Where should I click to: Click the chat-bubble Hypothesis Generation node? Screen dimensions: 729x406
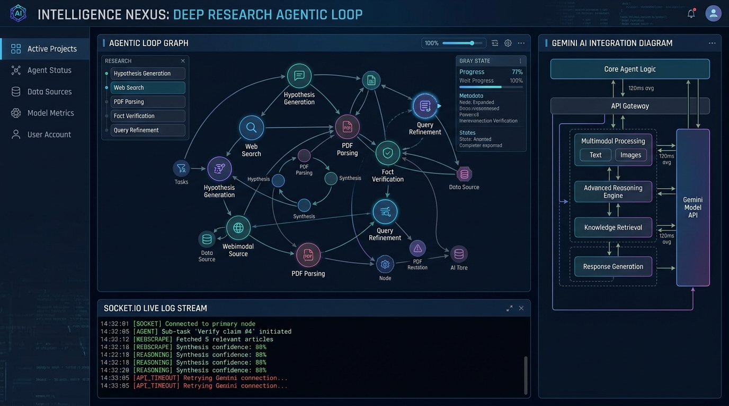click(299, 76)
